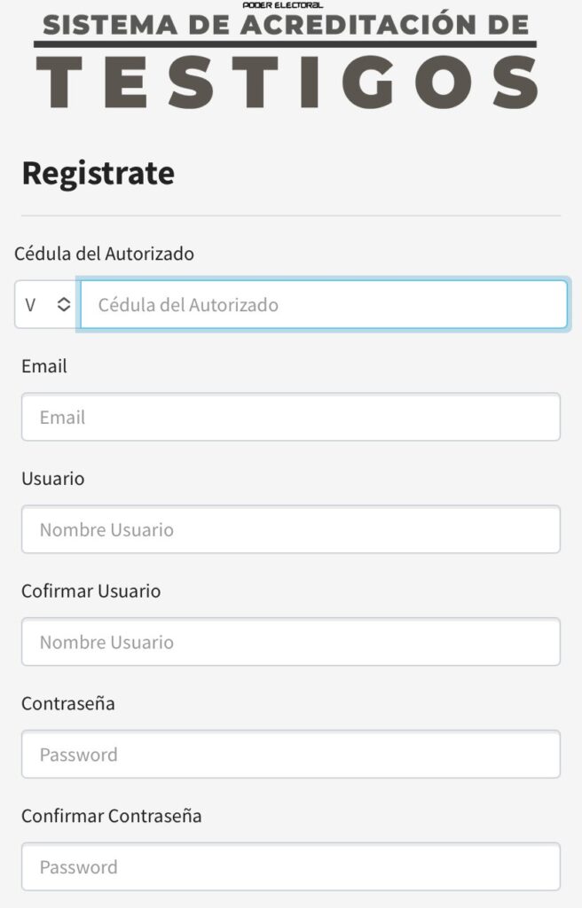
Task: Select the Usuario Nombre Usuario field
Action: click(291, 529)
